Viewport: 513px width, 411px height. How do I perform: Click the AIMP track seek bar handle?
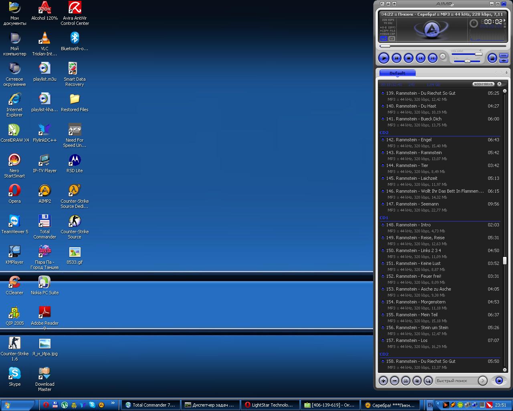(385, 46)
